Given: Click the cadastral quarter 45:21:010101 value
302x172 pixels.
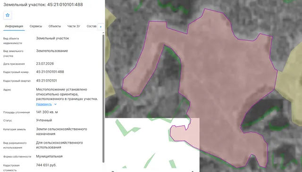Looking at the screenshot, I should pos(46,81).
